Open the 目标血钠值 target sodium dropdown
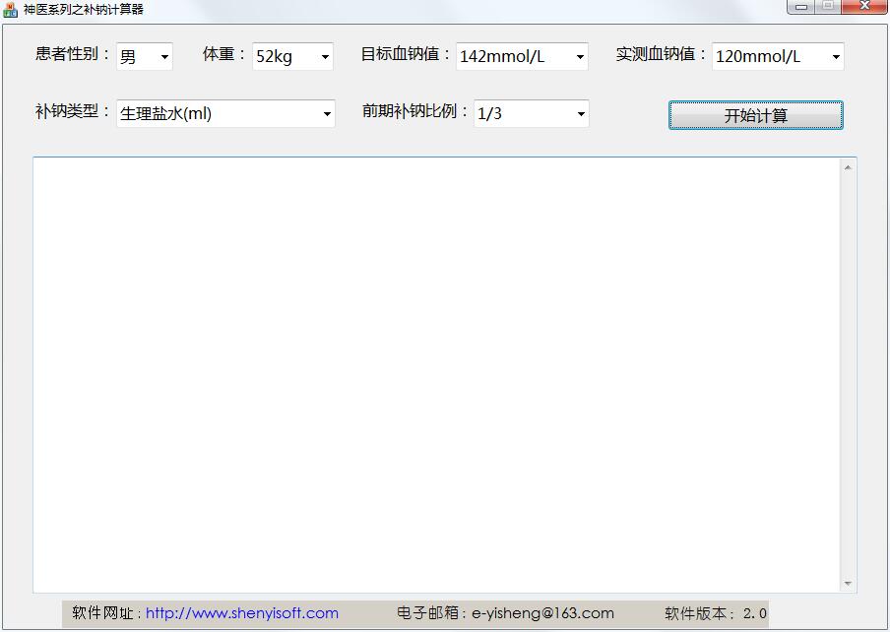 581,56
